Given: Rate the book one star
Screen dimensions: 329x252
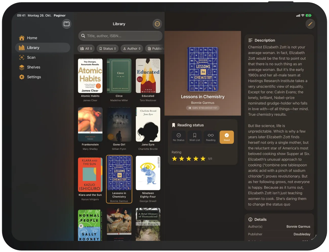Looking at the screenshot, I should [x=174, y=159].
